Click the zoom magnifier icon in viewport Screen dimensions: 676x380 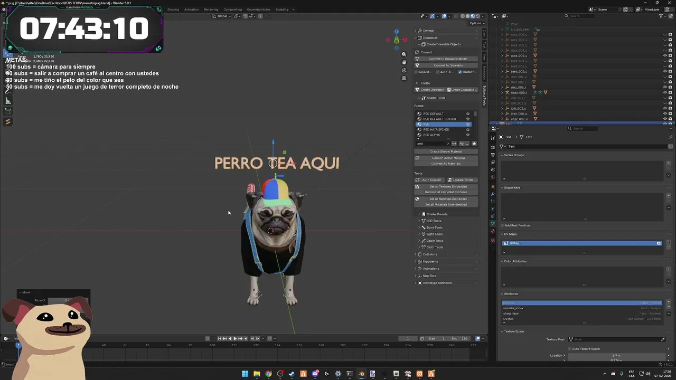[404, 54]
